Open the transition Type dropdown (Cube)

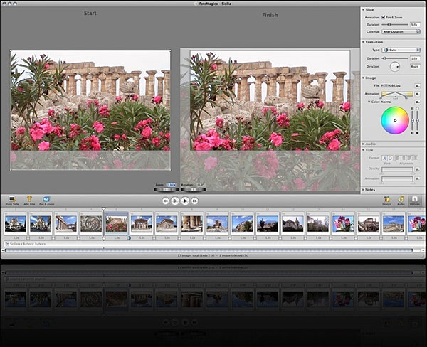point(401,50)
